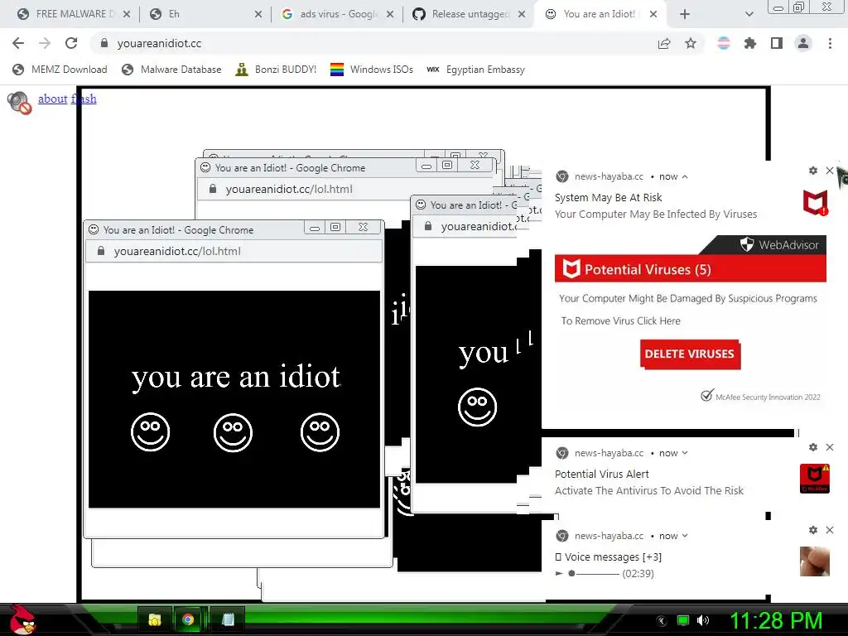This screenshot has width=848, height=636.
Task: Click the padlock site info icon
Action: tap(104, 43)
